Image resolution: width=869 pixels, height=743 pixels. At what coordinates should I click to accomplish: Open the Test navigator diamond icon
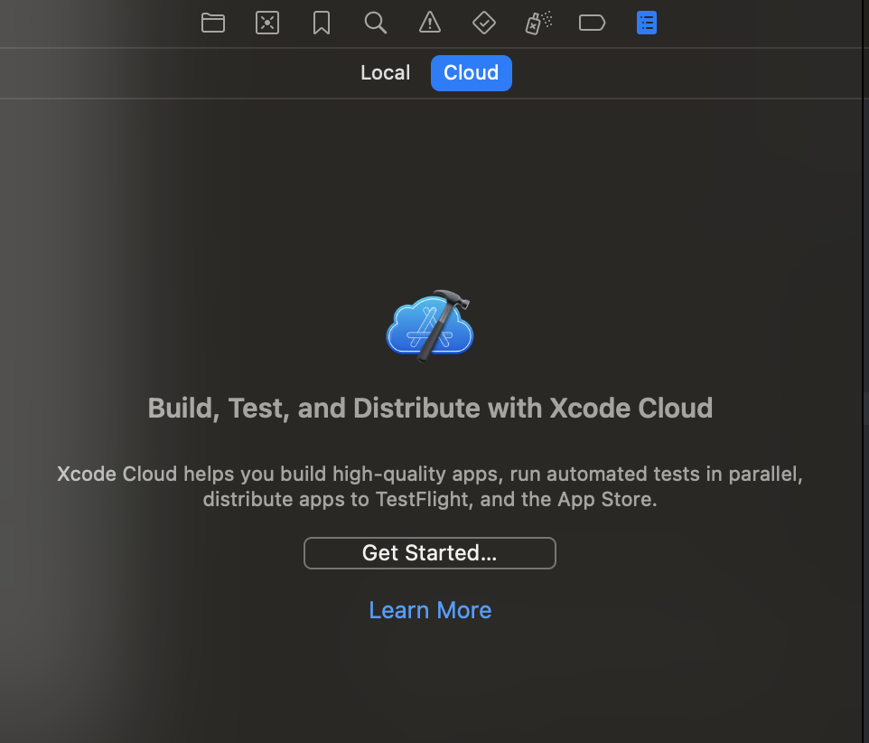click(484, 24)
